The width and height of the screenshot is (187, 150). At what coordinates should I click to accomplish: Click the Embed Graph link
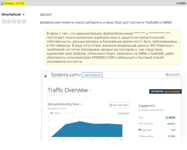[123, 113]
